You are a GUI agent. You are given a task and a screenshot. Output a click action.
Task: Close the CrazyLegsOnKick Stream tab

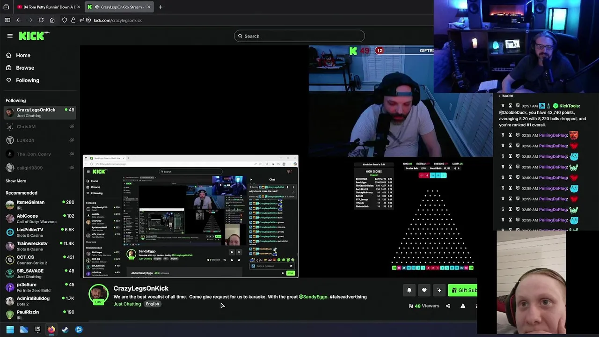tap(149, 7)
